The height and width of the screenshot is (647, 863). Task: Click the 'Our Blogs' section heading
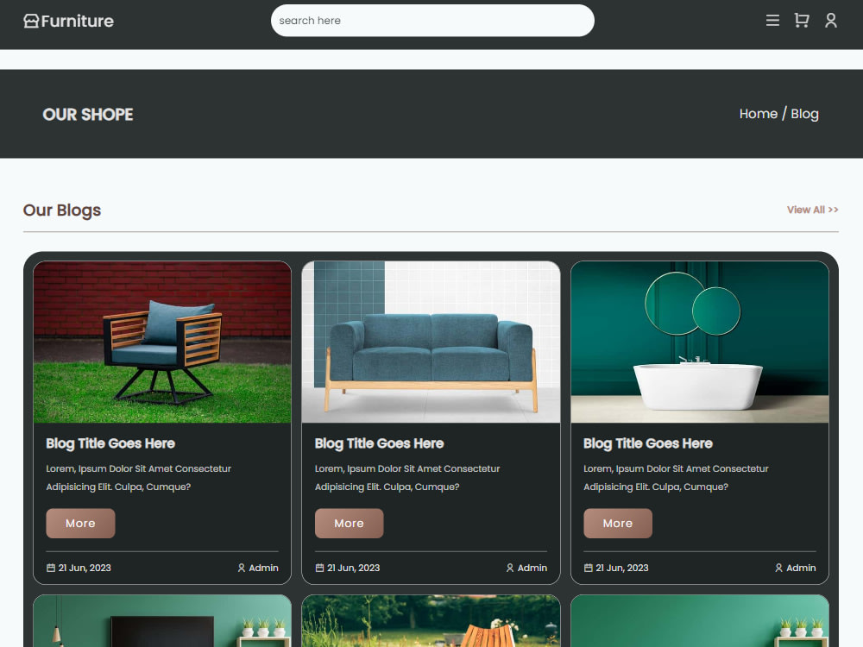62,210
